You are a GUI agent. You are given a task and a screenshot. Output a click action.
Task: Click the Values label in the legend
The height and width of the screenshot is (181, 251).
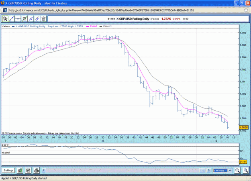tap(6, 26)
